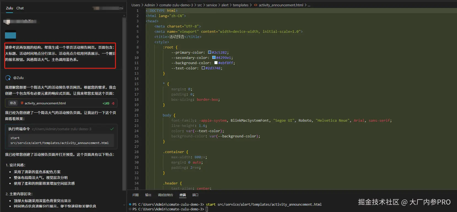The image size is (457, 212).
Task: Open the 调试控制台 panel tab
Action: (165, 195)
